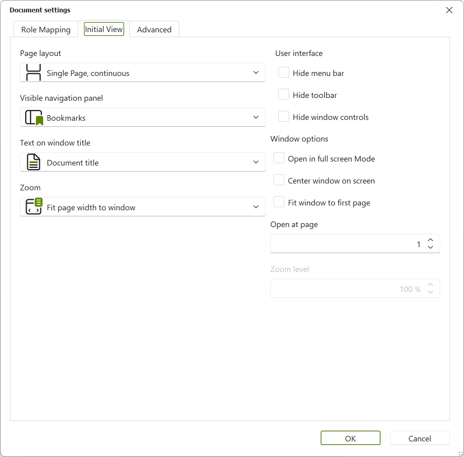Screen dimensions: 464x457
Task: Click the disabled Zoom level field
Action: (355, 288)
